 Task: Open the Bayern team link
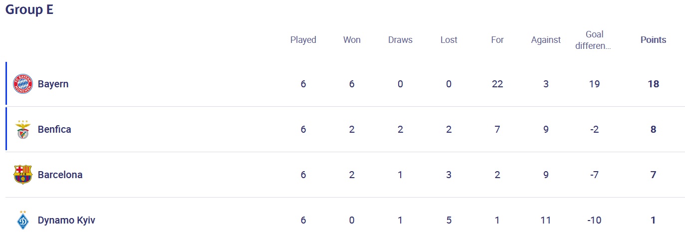click(x=53, y=84)
